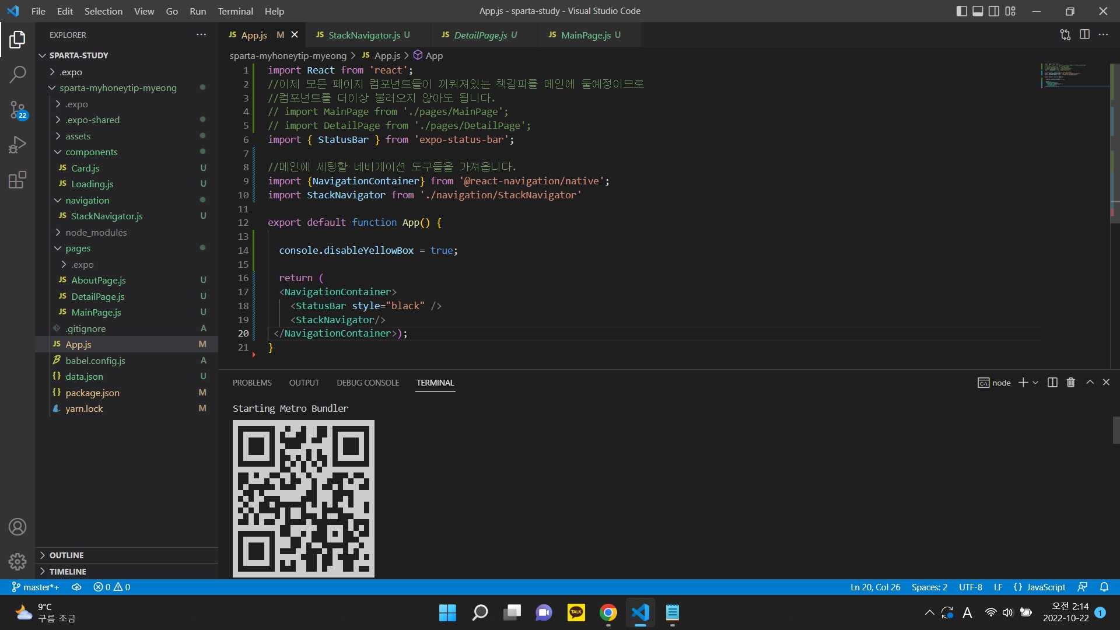Open Customize Layout icon in title bar

[1010, 11]
